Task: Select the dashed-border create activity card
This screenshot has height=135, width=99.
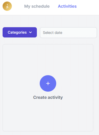Action: click(x=48, y=88)
